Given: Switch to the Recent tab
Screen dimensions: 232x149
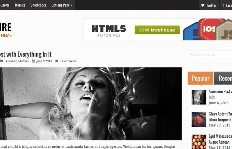Looking at the screenshot, I should (223, 78).
